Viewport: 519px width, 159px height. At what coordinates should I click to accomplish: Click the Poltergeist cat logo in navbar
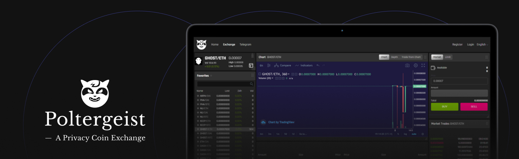[201, 44]
